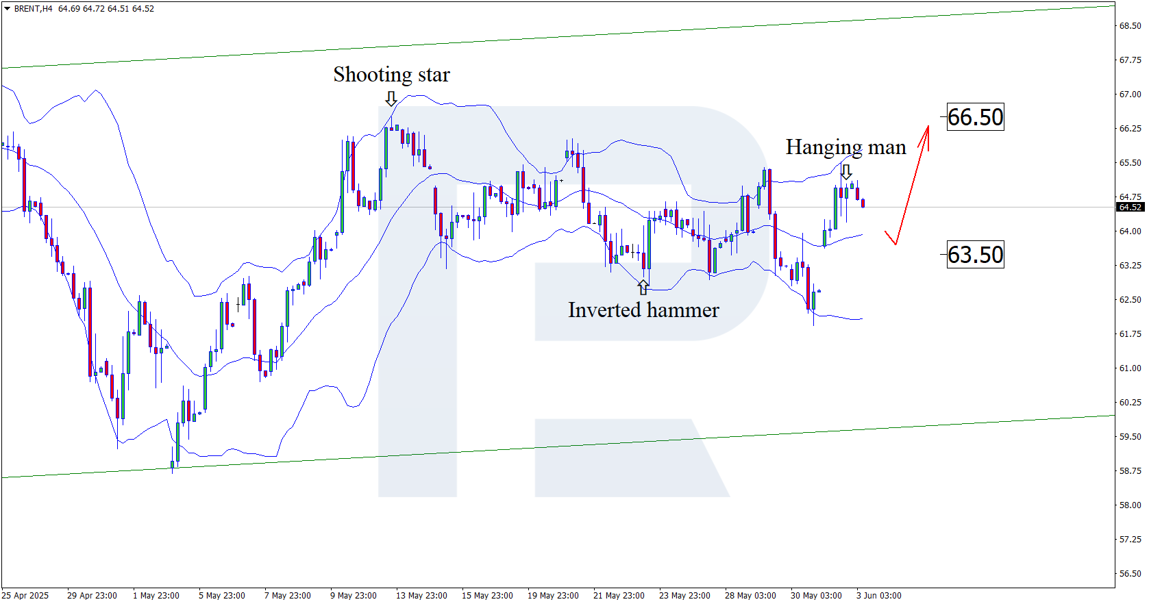Click the 30 May 03:00 date label
1149x604 pixels.
(816, 596)
